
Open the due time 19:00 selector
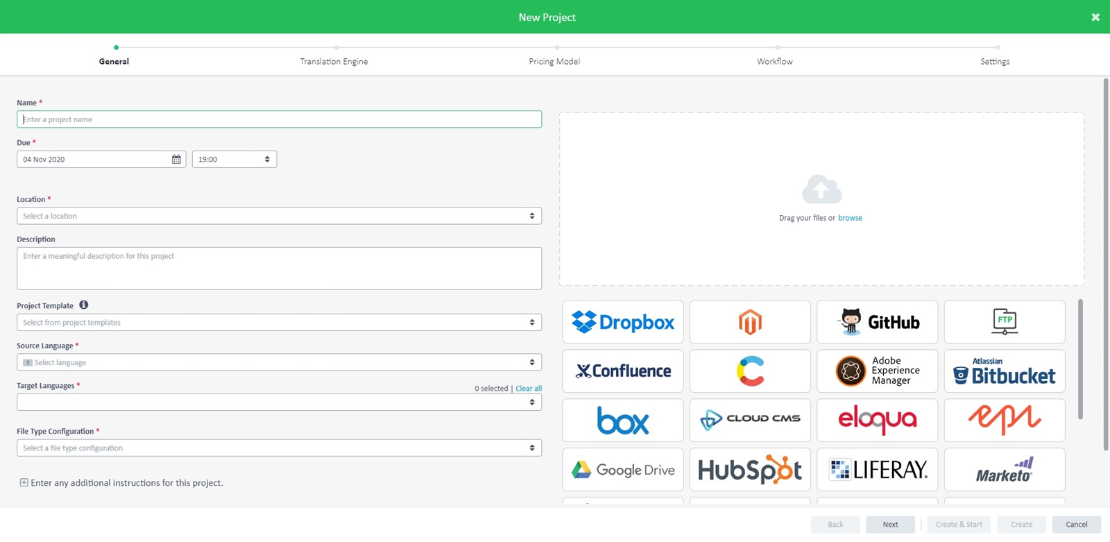point(234,160)
